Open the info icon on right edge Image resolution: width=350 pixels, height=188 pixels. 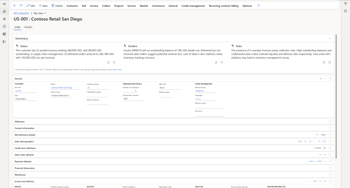click(346, 11)
